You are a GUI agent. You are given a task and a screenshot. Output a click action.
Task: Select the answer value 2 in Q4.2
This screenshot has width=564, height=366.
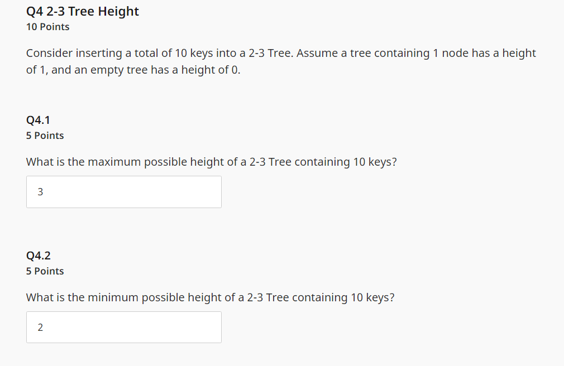pos(40,328)
